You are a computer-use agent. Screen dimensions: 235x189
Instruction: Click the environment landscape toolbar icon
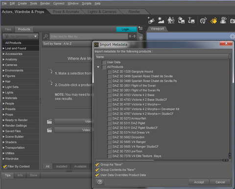coord(161,20)
